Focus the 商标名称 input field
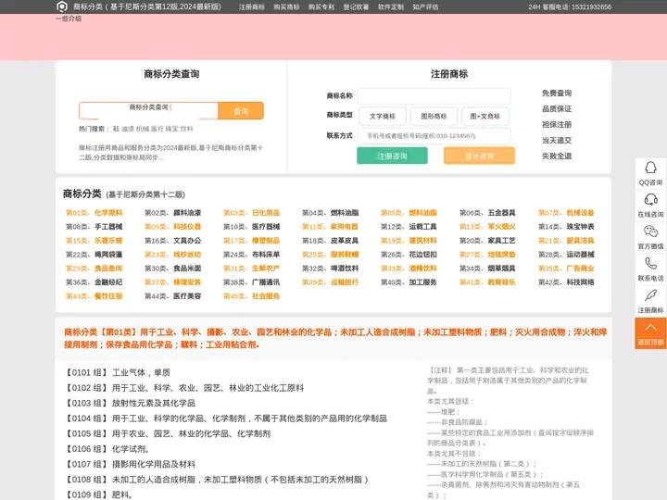667x500 pixels. [x=434, y=96]
